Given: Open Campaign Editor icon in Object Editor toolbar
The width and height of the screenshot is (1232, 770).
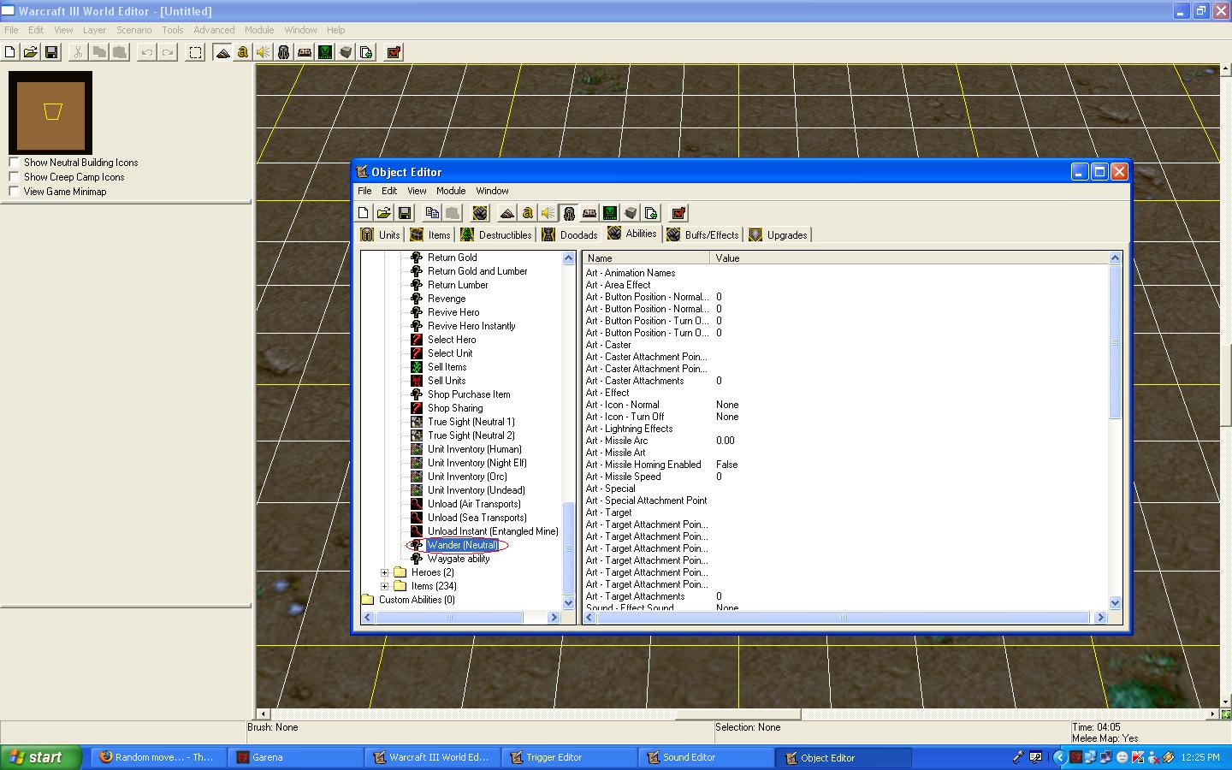Looking at the screenshot, I should (589, 213).
